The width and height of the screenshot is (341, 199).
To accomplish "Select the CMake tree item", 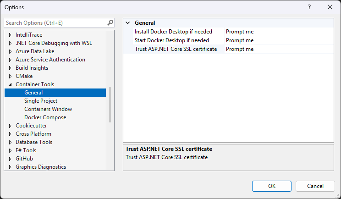I will point(24,76).
